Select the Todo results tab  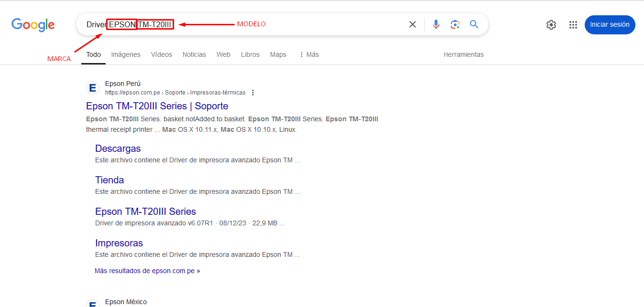click(x=93, y=54)
